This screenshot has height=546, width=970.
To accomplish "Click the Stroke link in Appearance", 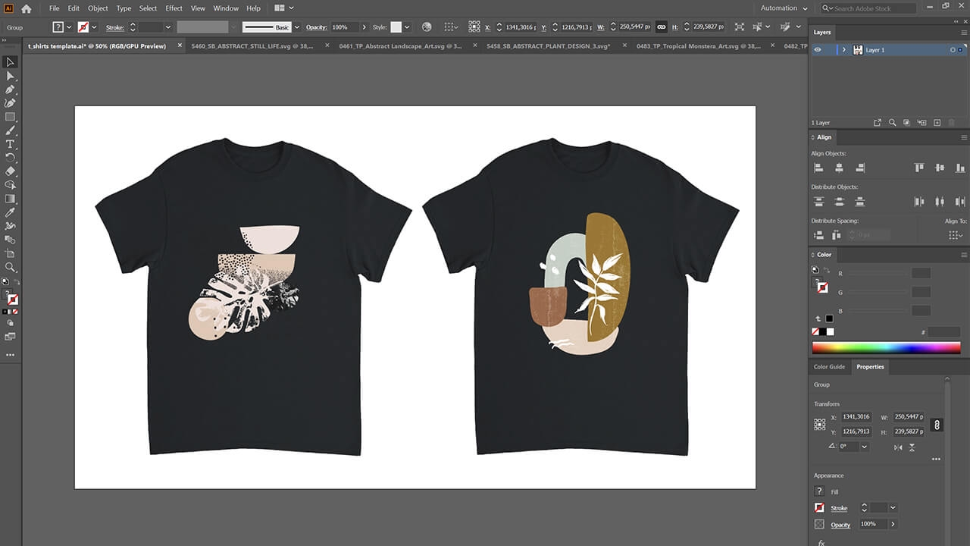I will click(x=839, y=508).
